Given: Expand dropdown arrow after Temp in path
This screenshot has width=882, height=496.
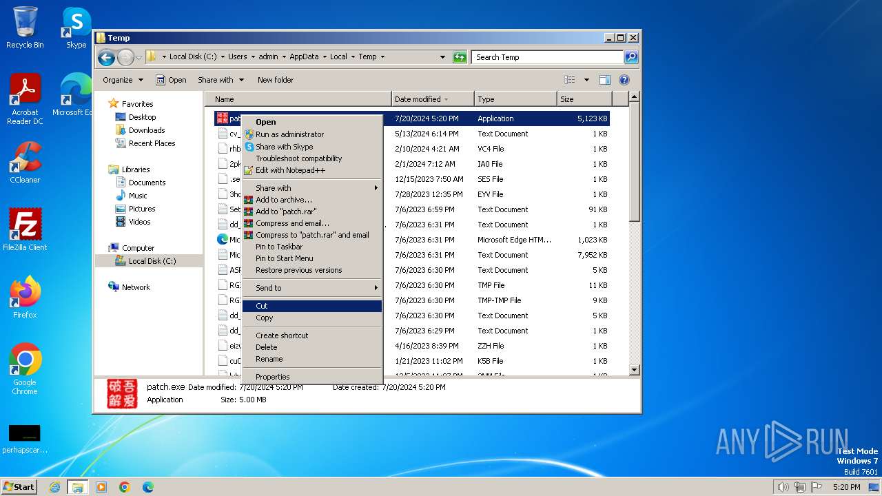Looking at the screenshot, I should pyautogui.click(x=382, y=57).
